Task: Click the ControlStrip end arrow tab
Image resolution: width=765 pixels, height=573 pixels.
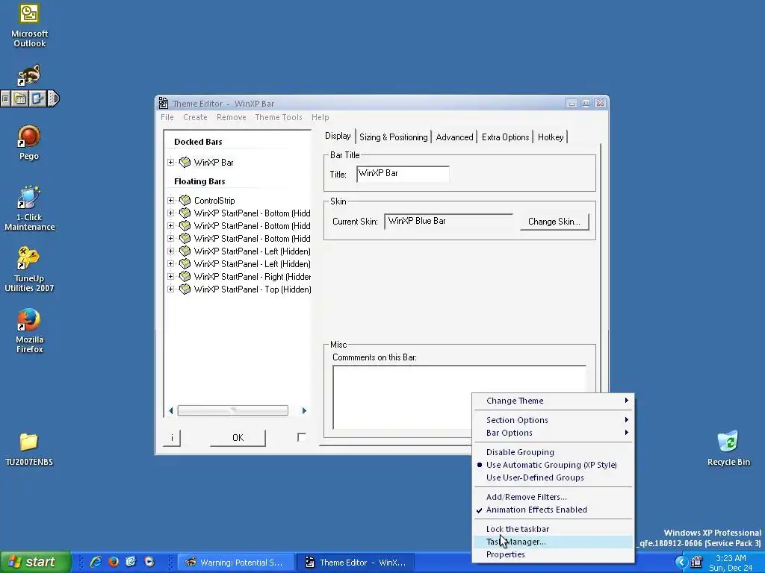Action: 54,99
